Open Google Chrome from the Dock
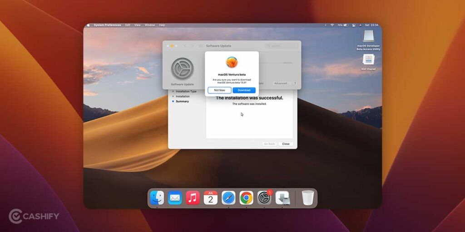465x232 pixels. [x=247, y=198]
